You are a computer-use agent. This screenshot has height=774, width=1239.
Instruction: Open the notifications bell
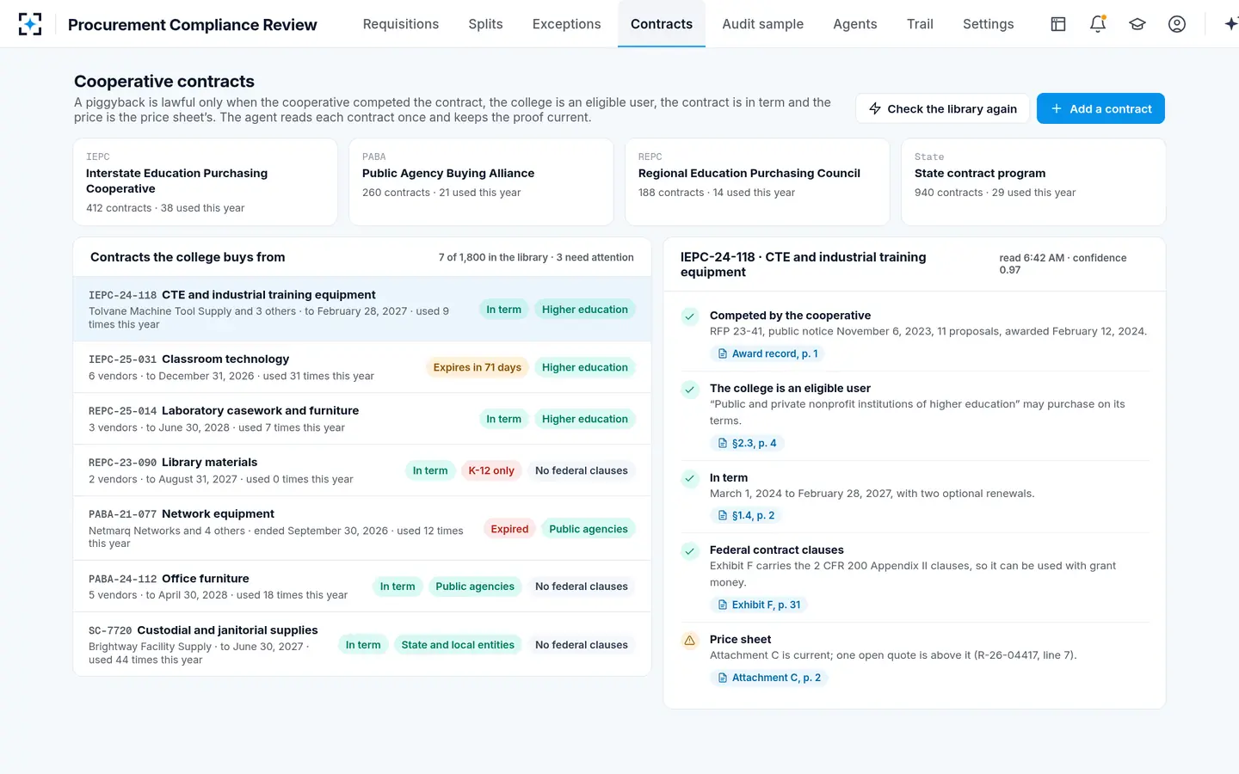click(x=1098, y=24)
